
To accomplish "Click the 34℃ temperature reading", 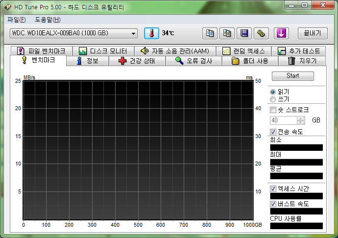I will pos(168,33).
